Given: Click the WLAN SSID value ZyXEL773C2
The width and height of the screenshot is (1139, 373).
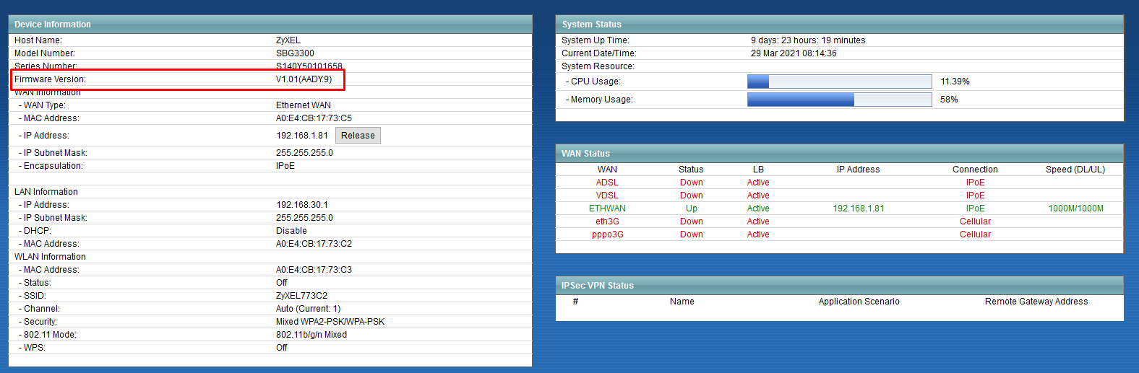Looking at the screenshot, I should pyautogui.click(x=301, y=296).
